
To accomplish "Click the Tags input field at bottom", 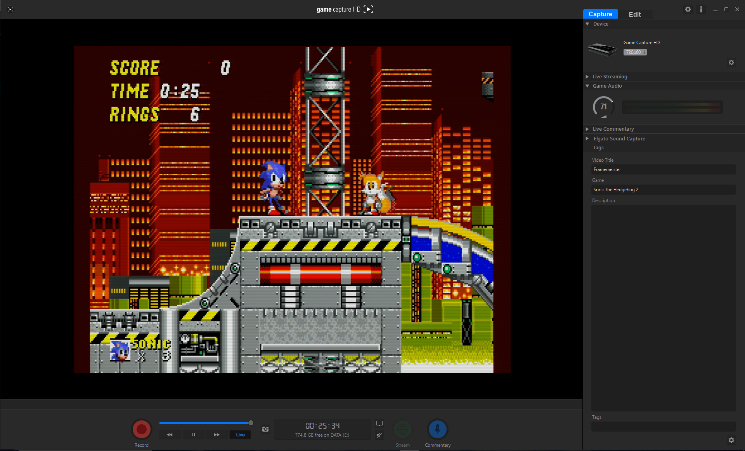I will pyautogui.click(x=664, y=427).
